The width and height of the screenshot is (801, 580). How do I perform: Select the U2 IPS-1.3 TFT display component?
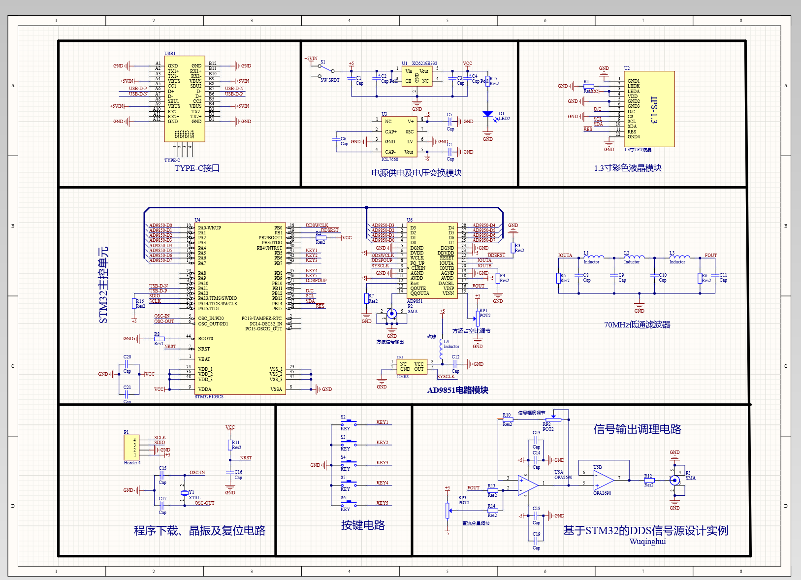[649, 109]
